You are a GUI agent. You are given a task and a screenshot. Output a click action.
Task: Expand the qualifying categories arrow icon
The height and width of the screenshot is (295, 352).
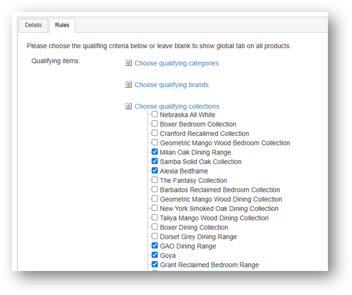(x=128, y=63)
